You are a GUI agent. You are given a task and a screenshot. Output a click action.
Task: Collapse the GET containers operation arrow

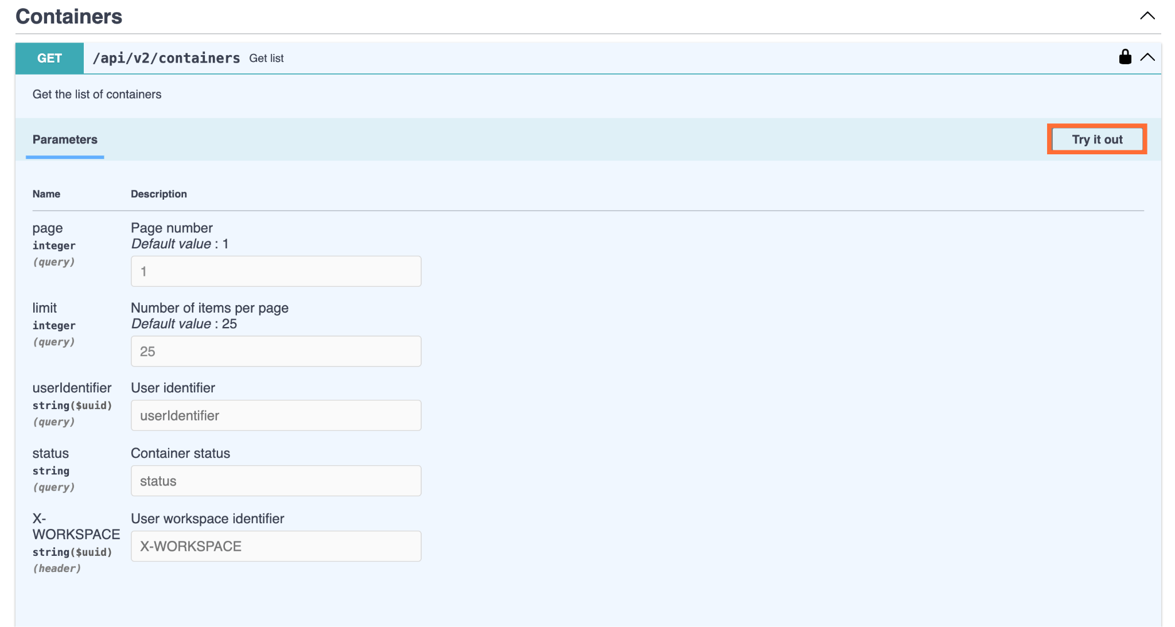pyautogui.click(x=1147, y=57)
